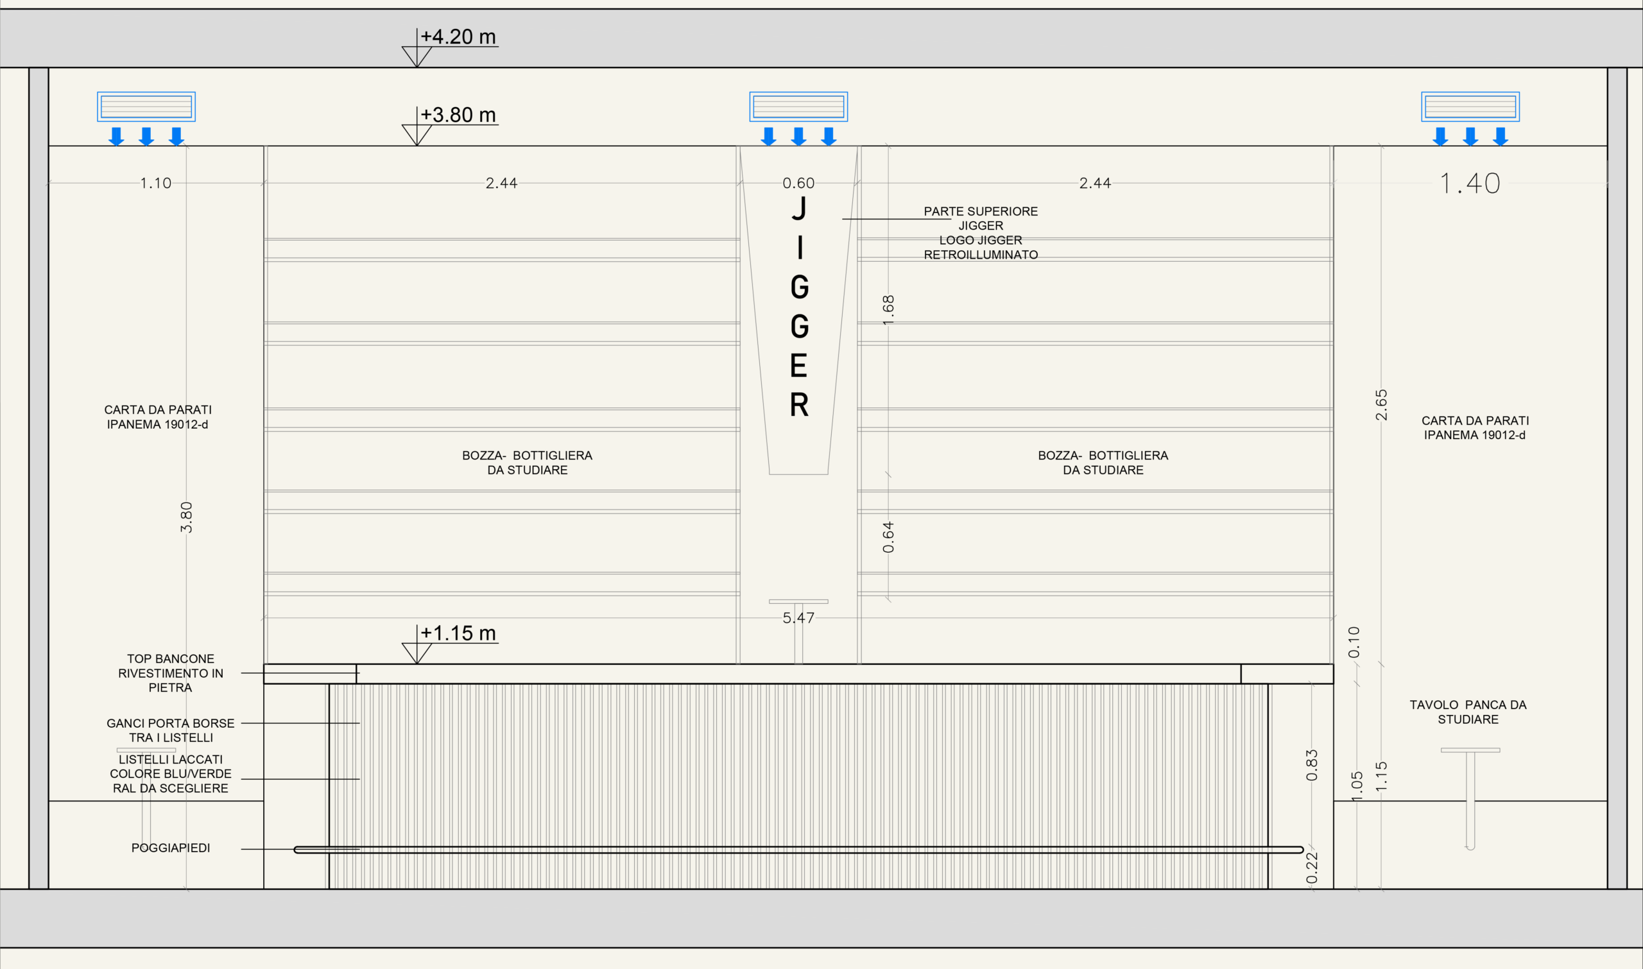Viewport: 1643px width, 969px height.
Task: Click the POGGIAPIEDI label
Action: click(x=171, y=848)
